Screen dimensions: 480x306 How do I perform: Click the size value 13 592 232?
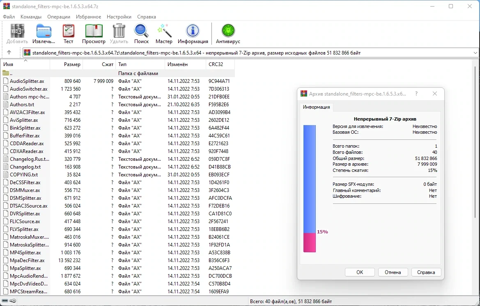click(x=69, y=260)
